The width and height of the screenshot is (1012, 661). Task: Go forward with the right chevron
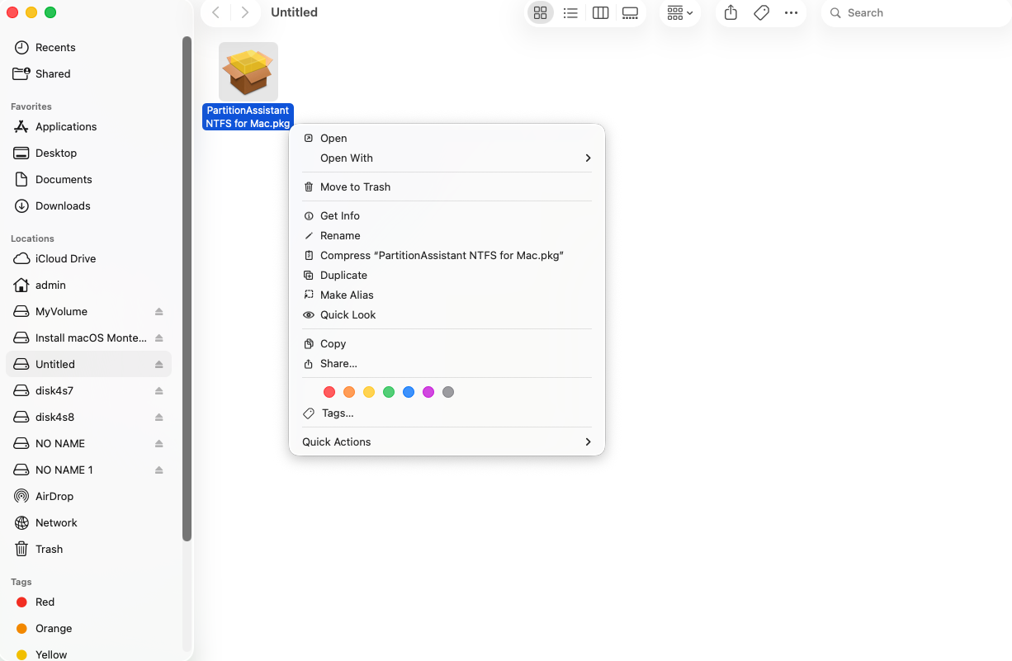point(244,12)
